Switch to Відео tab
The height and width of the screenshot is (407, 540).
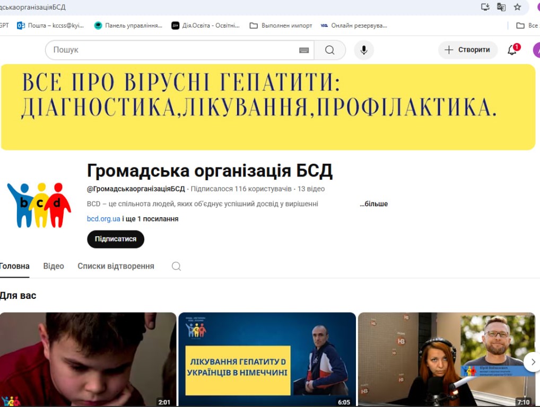point(54,266)
